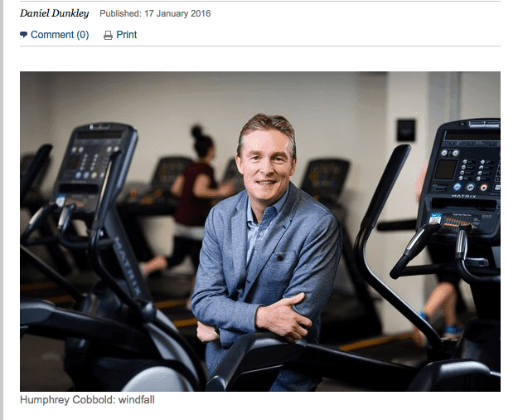523x420 pixels.
Task: Click the black wall plate in photo
Action: 406,130
